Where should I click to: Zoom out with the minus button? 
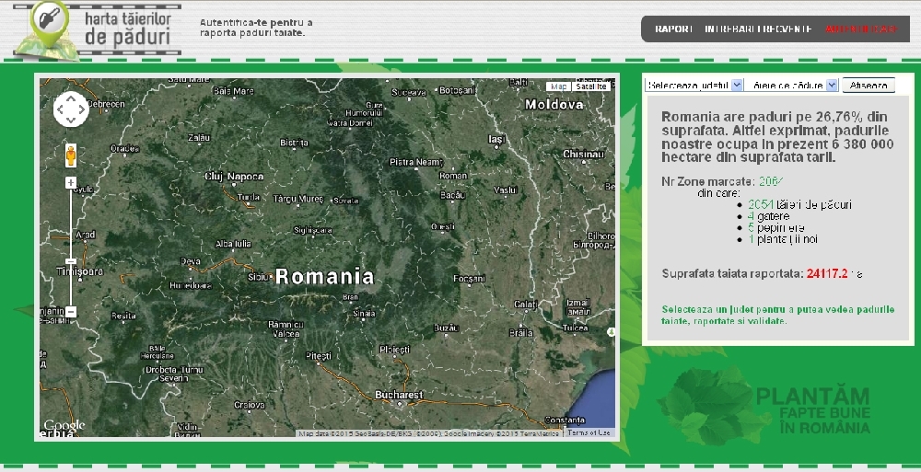click(71, 312)
